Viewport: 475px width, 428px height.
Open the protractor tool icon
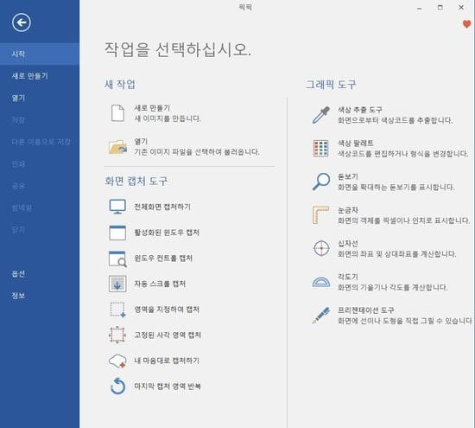pyautogui.click(x=321, y=282)
